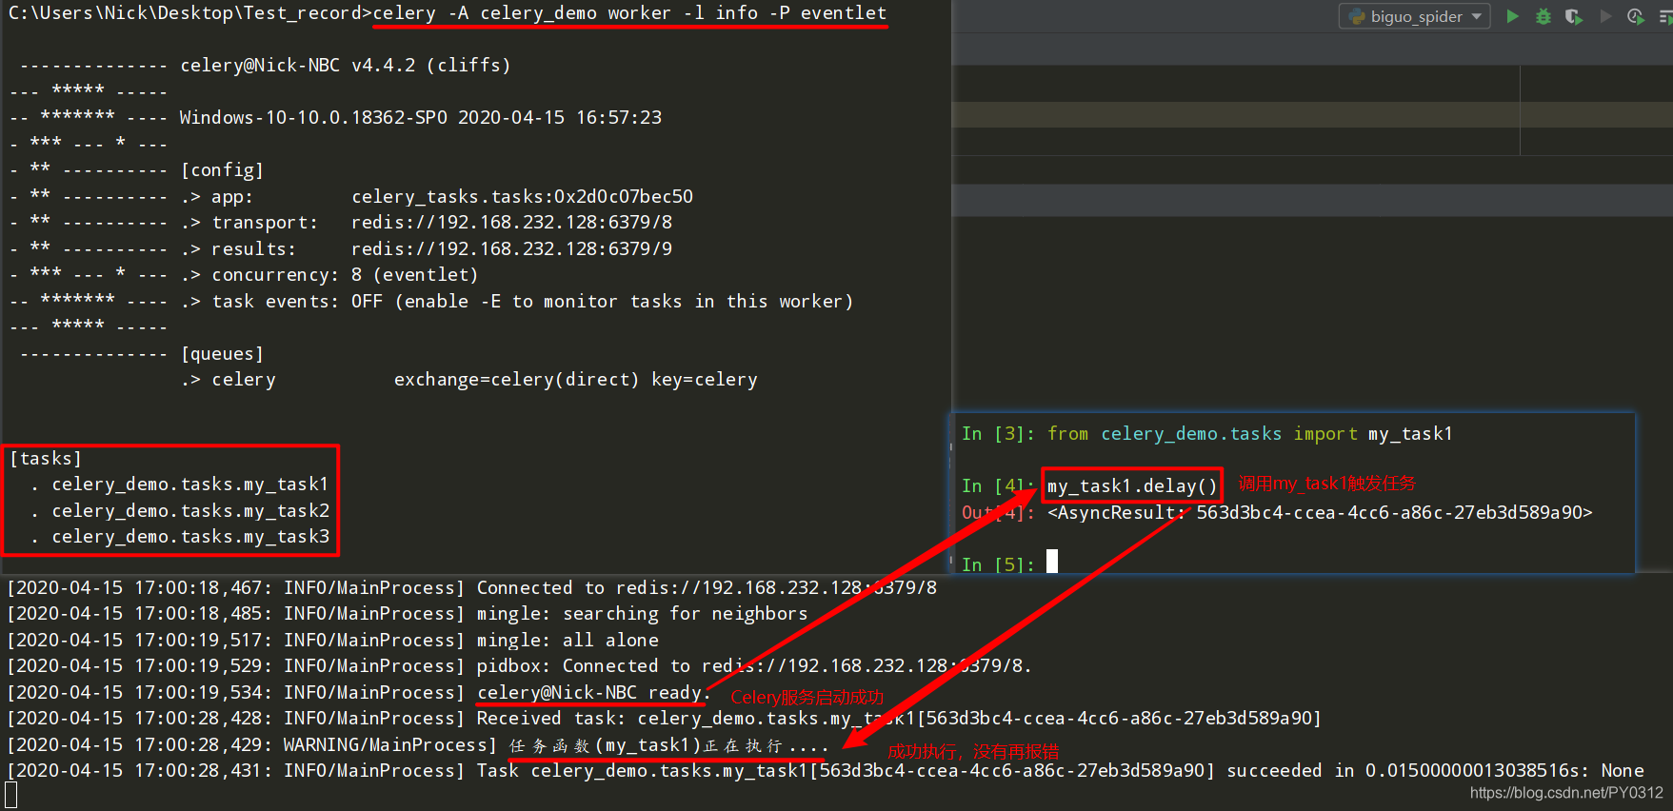Screen dimensions: 1673x811
Task: Click 'mingle: all alone' log line
Action: (x=333, y=641)
